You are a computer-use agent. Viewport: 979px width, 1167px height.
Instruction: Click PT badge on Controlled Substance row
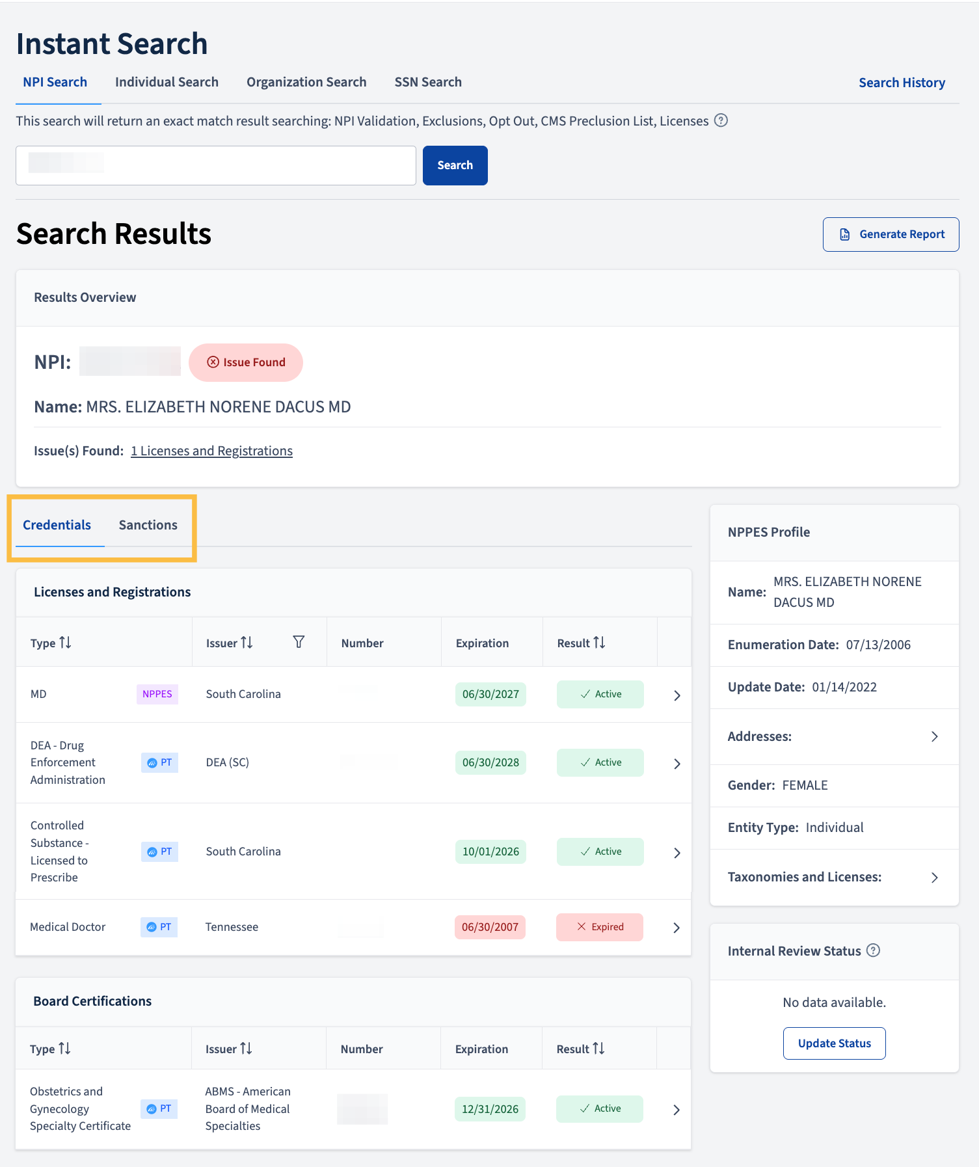[159, 852]
